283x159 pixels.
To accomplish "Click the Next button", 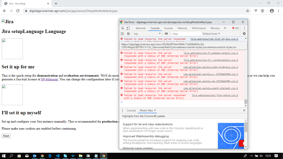I will tap(6, 136).
